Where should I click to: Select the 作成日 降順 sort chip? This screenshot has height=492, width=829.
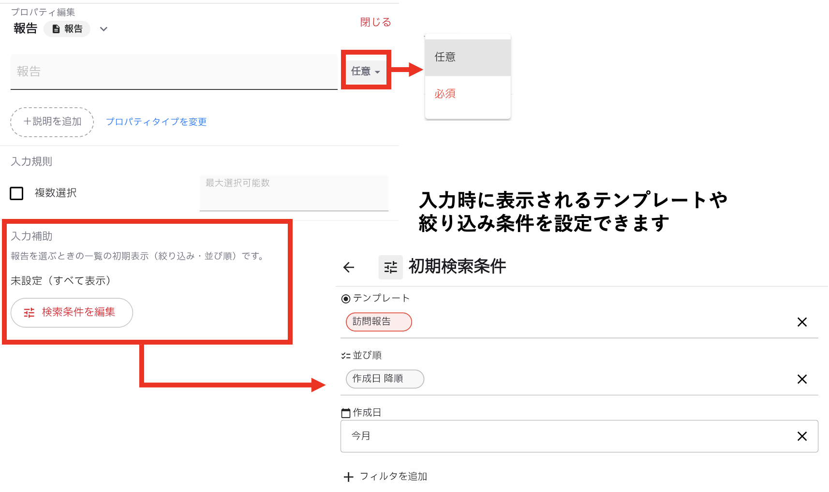pos(385,379)
